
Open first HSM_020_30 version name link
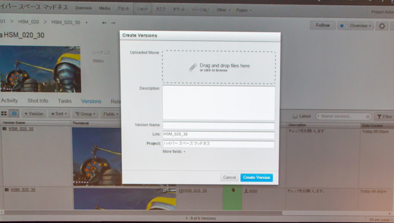(21, 129)
